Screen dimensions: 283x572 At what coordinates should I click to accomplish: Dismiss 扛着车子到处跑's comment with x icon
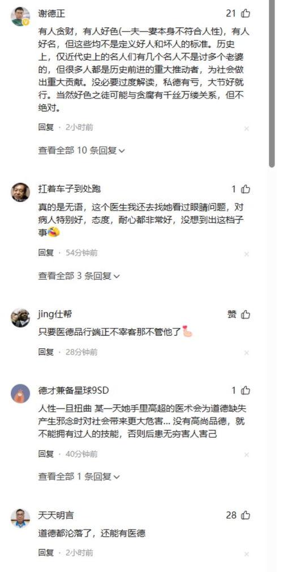pyautogui.click(x=247, y=254)
